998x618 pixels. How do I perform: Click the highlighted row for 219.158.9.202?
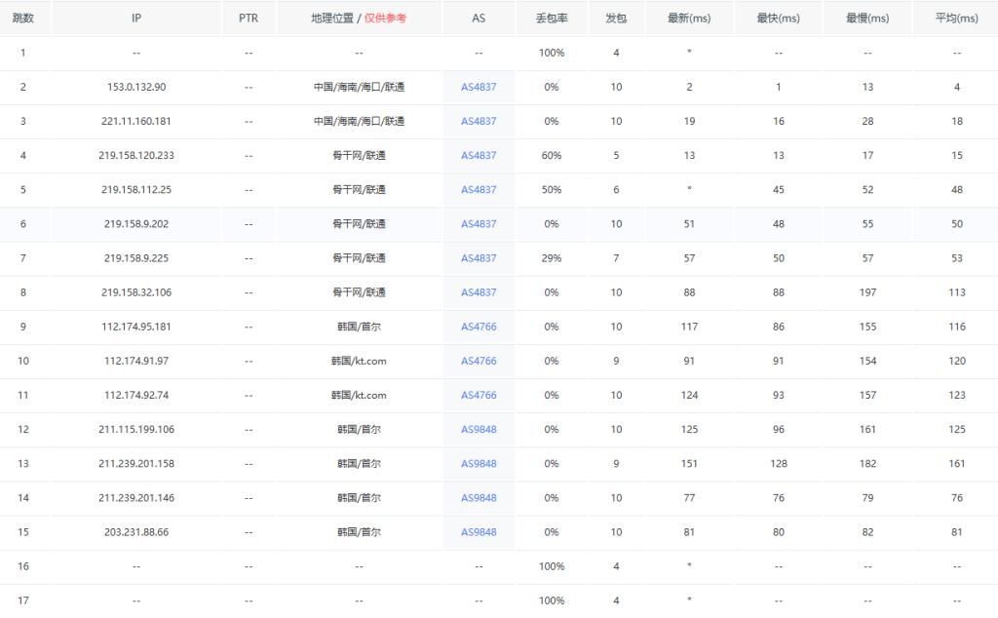pos(135,223)
